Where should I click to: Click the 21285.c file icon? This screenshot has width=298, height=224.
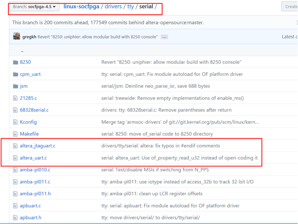click(x=15, y=98)
